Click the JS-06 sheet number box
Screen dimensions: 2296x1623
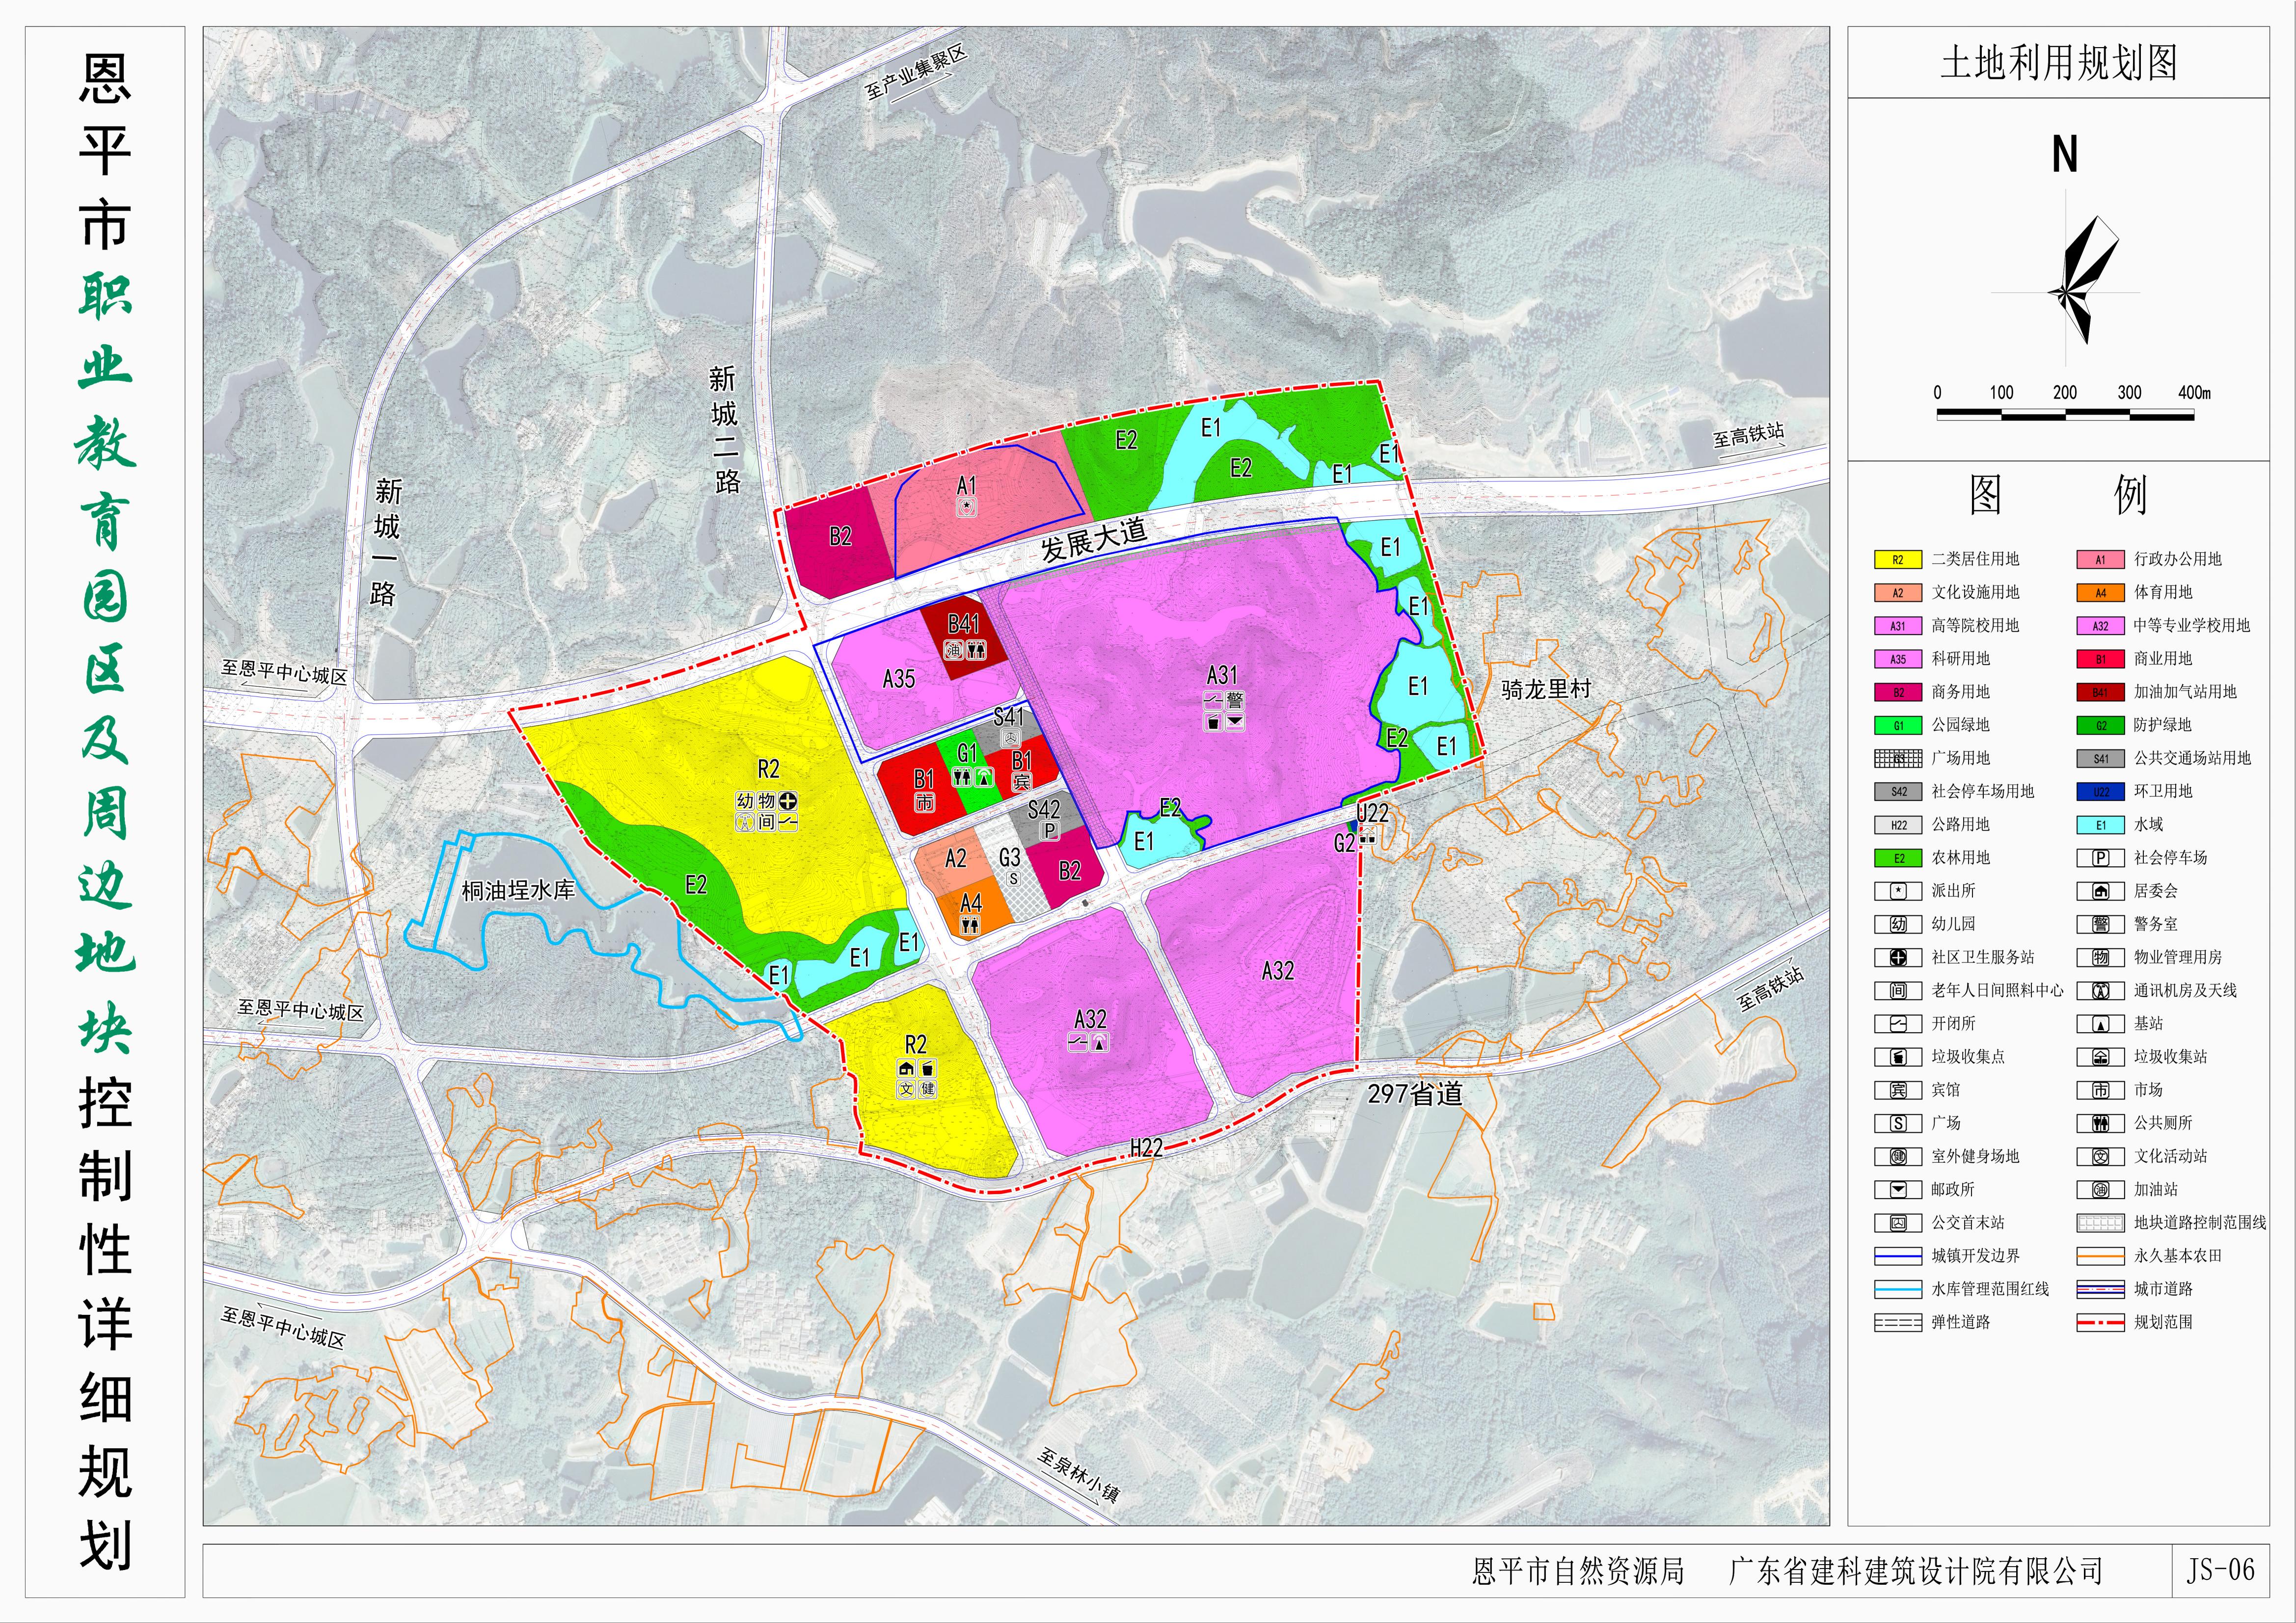coord(2221,1570)
